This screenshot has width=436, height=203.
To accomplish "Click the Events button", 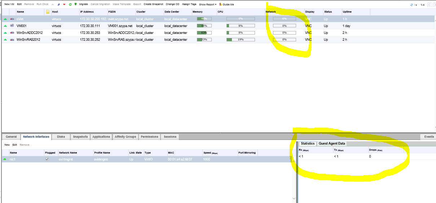I will (429, 137).
